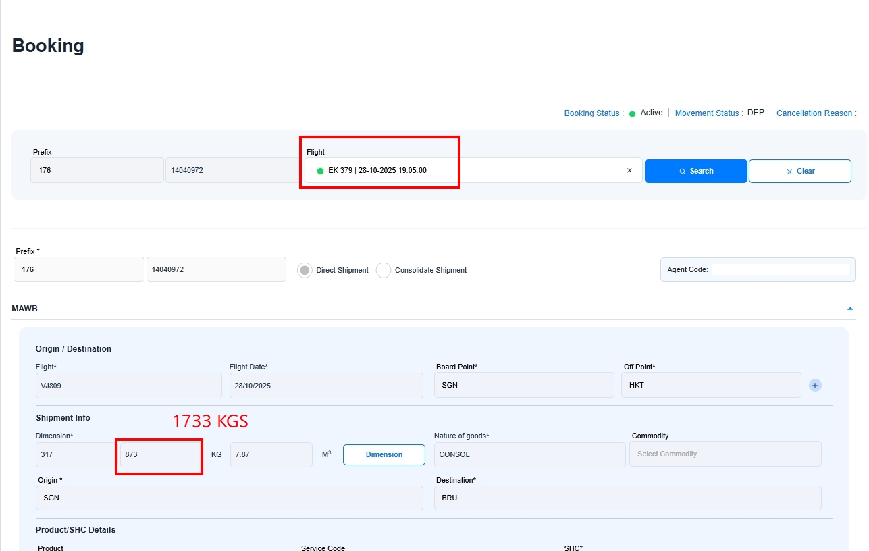
Task: Select the Direct Shipment radio button
Action: pos(305,270)
